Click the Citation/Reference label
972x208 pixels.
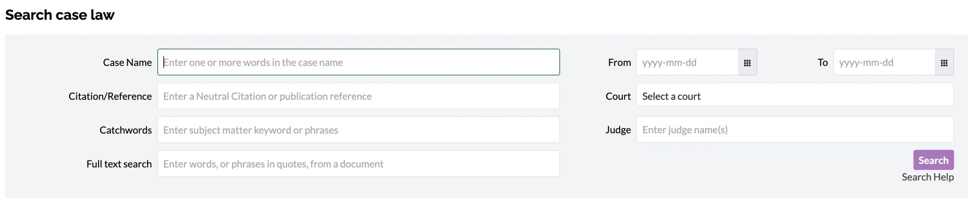(x=110, y=96)
